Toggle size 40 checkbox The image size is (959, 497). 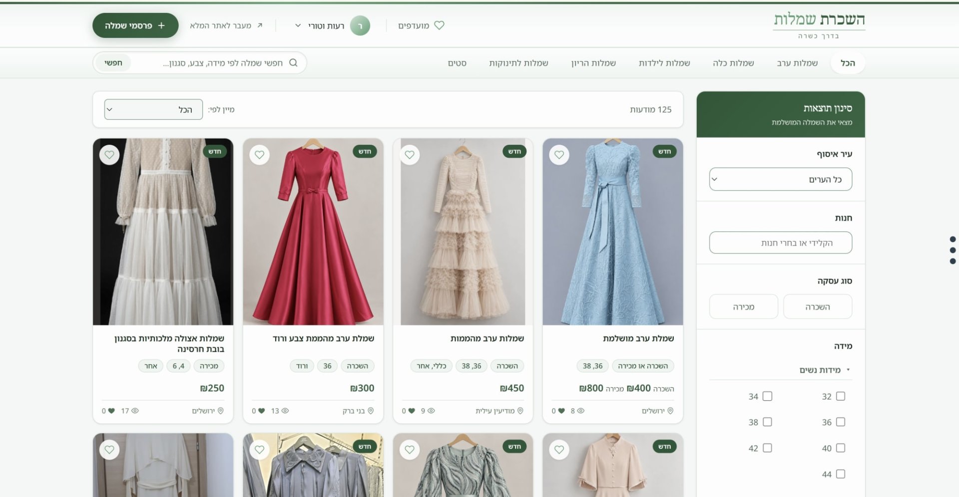pos(841,448)
